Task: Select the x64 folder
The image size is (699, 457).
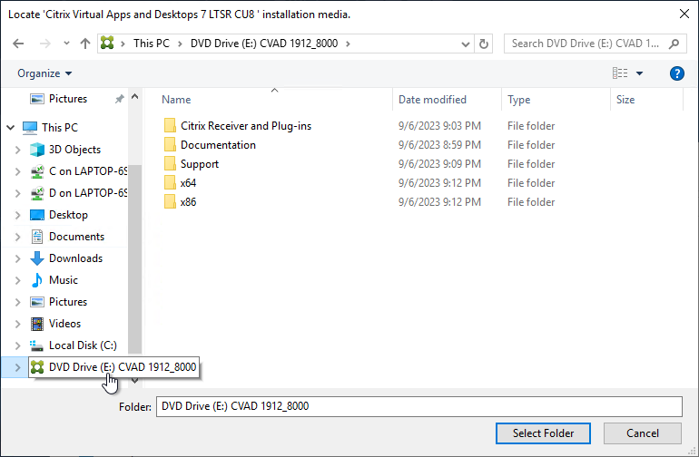Action: click(188, 183)
